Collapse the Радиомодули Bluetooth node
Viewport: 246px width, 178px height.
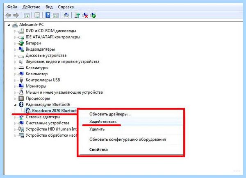15,105
